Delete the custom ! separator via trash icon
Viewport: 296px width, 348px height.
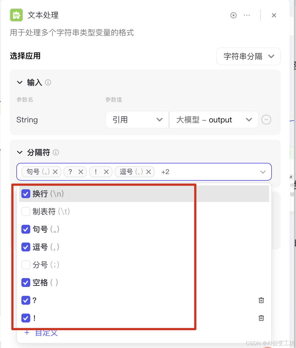tap(261, 318)
